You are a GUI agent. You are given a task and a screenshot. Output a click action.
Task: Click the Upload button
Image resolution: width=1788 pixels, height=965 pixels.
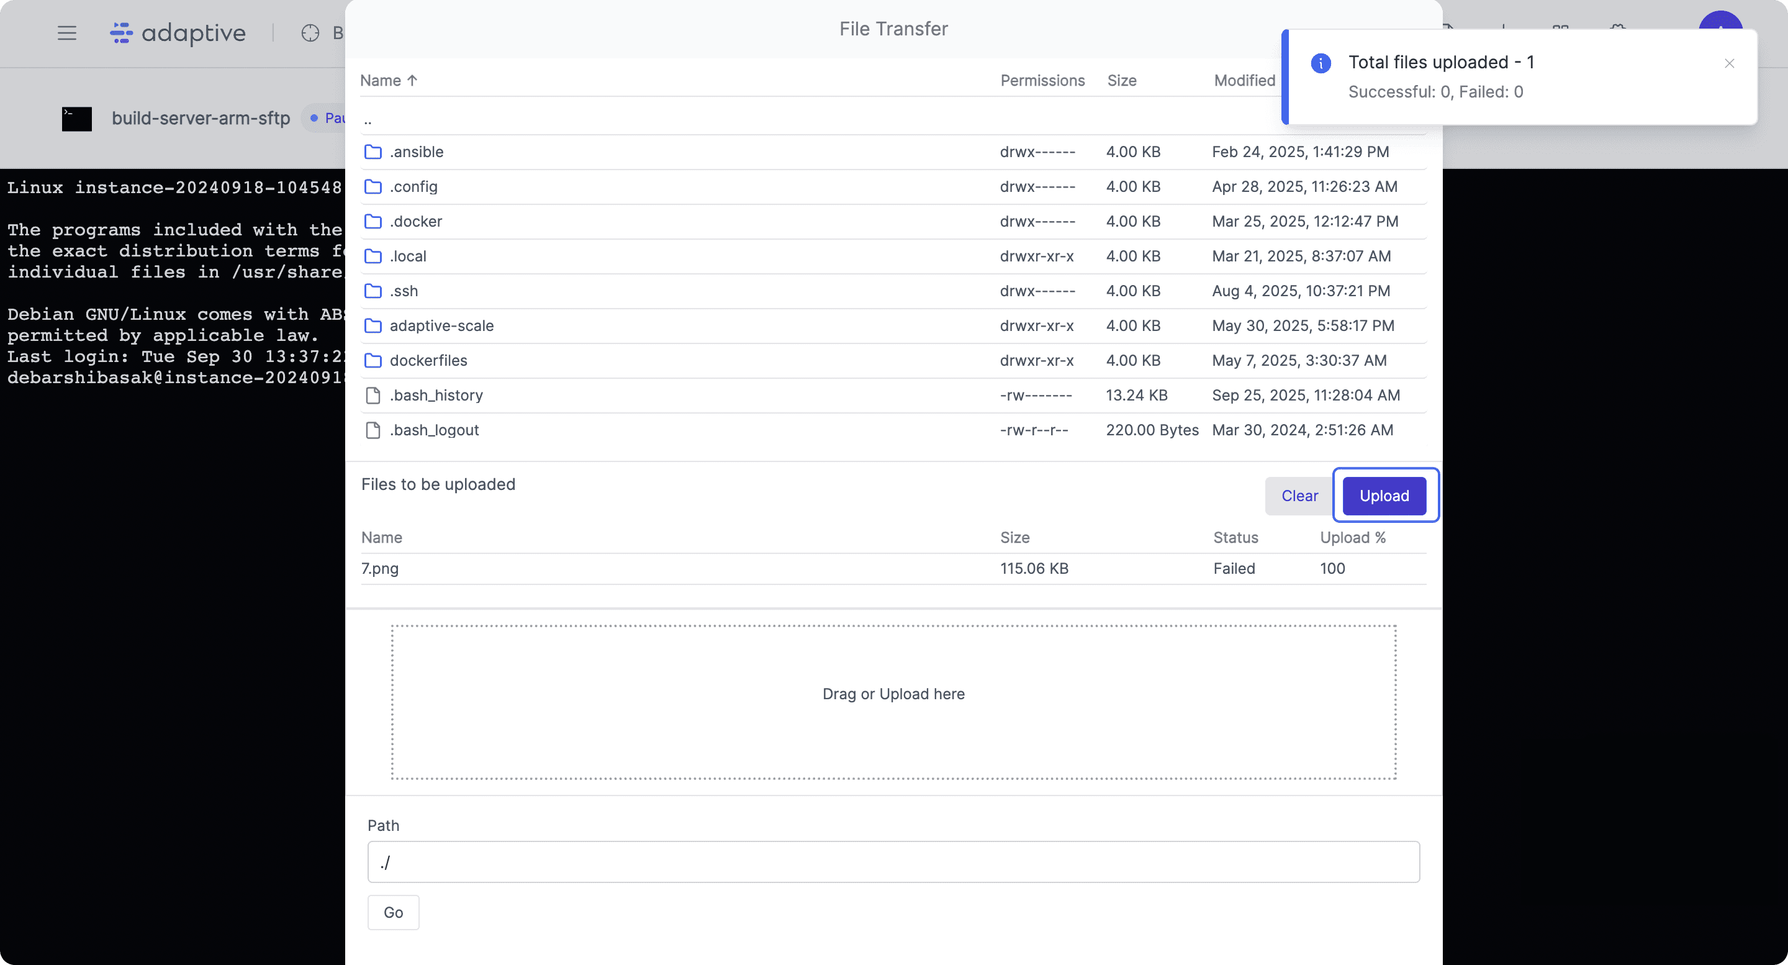tap(1384, 496)
